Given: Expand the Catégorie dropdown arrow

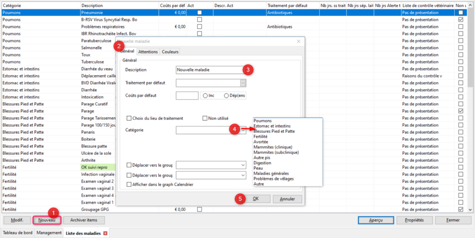Looking at the screenshot, I should coord(244,131).
